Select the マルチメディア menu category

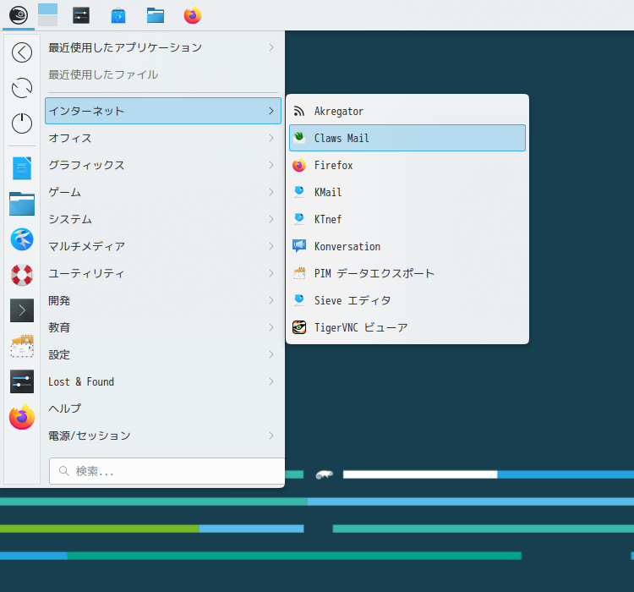(x=163, y=246)
